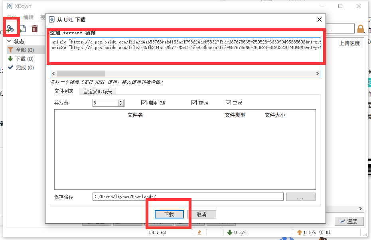The image size is (371, 240).
Task: Click the orange upload speed indicator
Action: point(313,232)
